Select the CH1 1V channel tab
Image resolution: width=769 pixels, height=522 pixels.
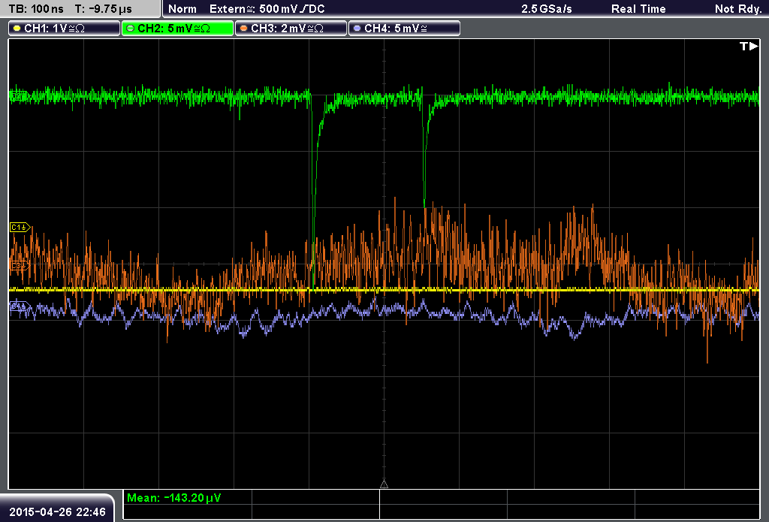65,29
